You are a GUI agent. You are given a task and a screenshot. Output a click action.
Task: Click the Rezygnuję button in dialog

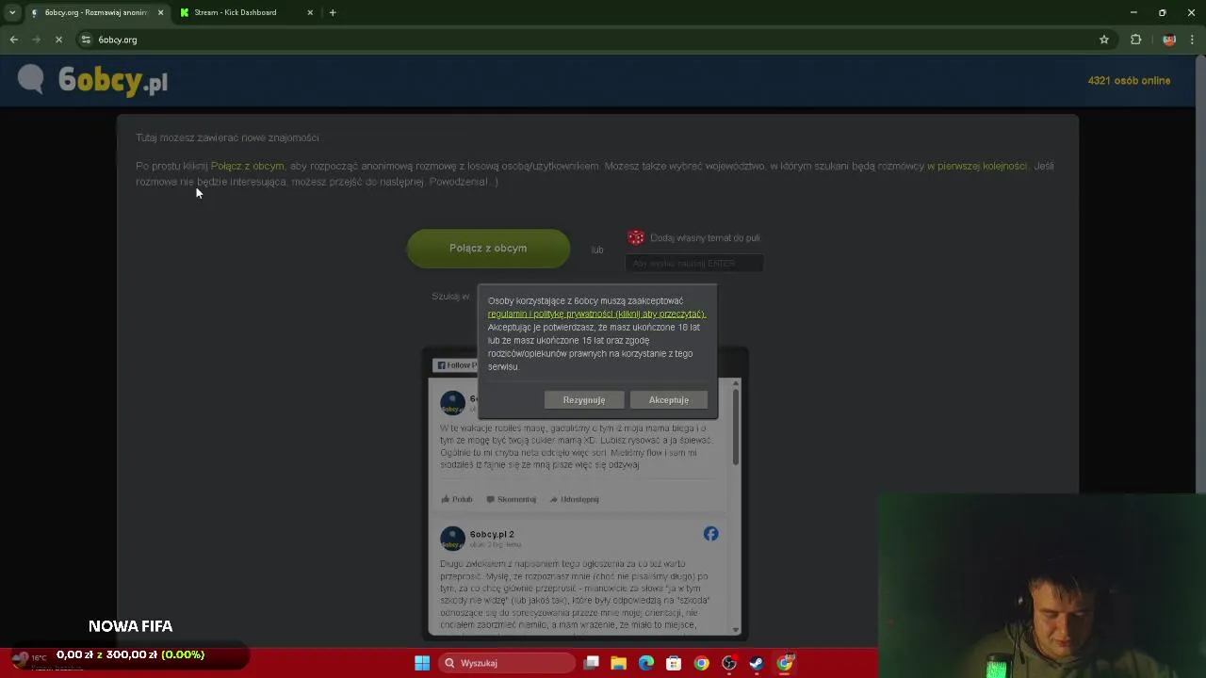[x=584, y=400]
